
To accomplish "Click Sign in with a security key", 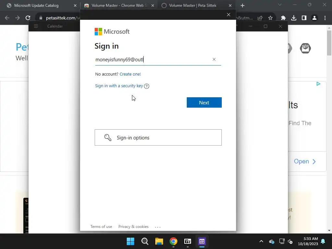I will click(x=119, y=86).
